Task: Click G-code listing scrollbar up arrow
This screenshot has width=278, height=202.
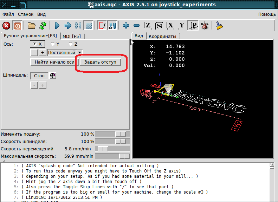Action: pyautogui.click(x=272, y=165)
